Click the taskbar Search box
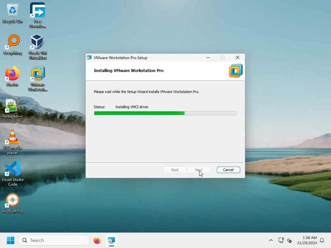Viewport: 331px width, 248px height. pos(54,240)
